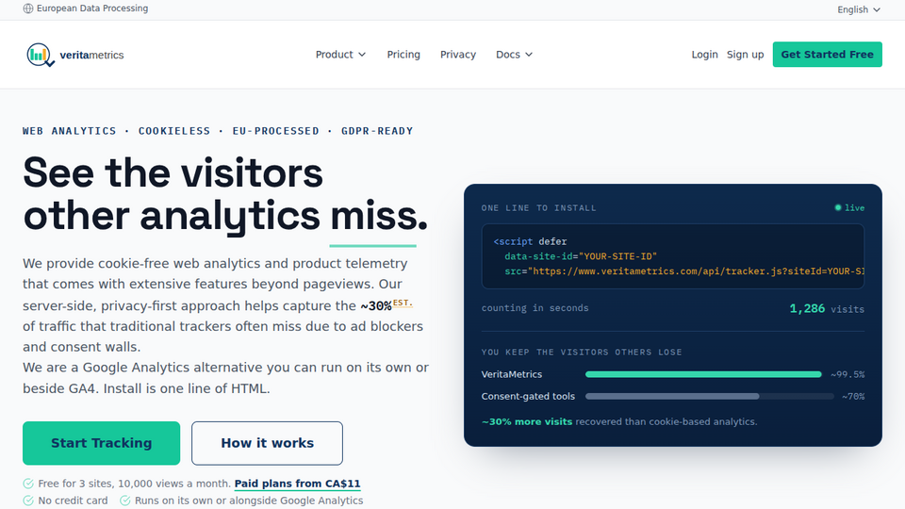This screenshot has height=509, width=905.
Task: Click the veritametrics brand name text
Action: pyautogui.click(x=91, y=55)
